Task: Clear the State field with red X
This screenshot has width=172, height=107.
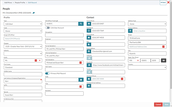Action: [138, 61]
